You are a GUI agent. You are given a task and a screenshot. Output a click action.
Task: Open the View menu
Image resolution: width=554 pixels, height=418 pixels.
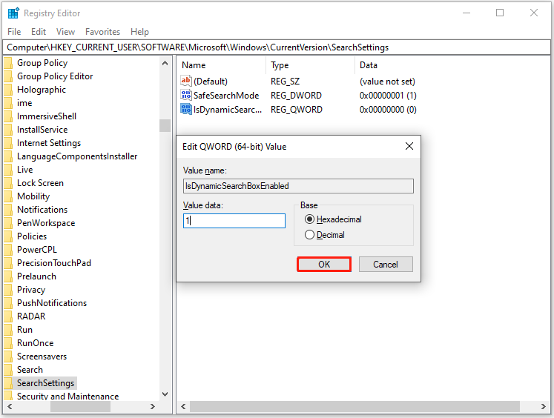coord(65,32)
